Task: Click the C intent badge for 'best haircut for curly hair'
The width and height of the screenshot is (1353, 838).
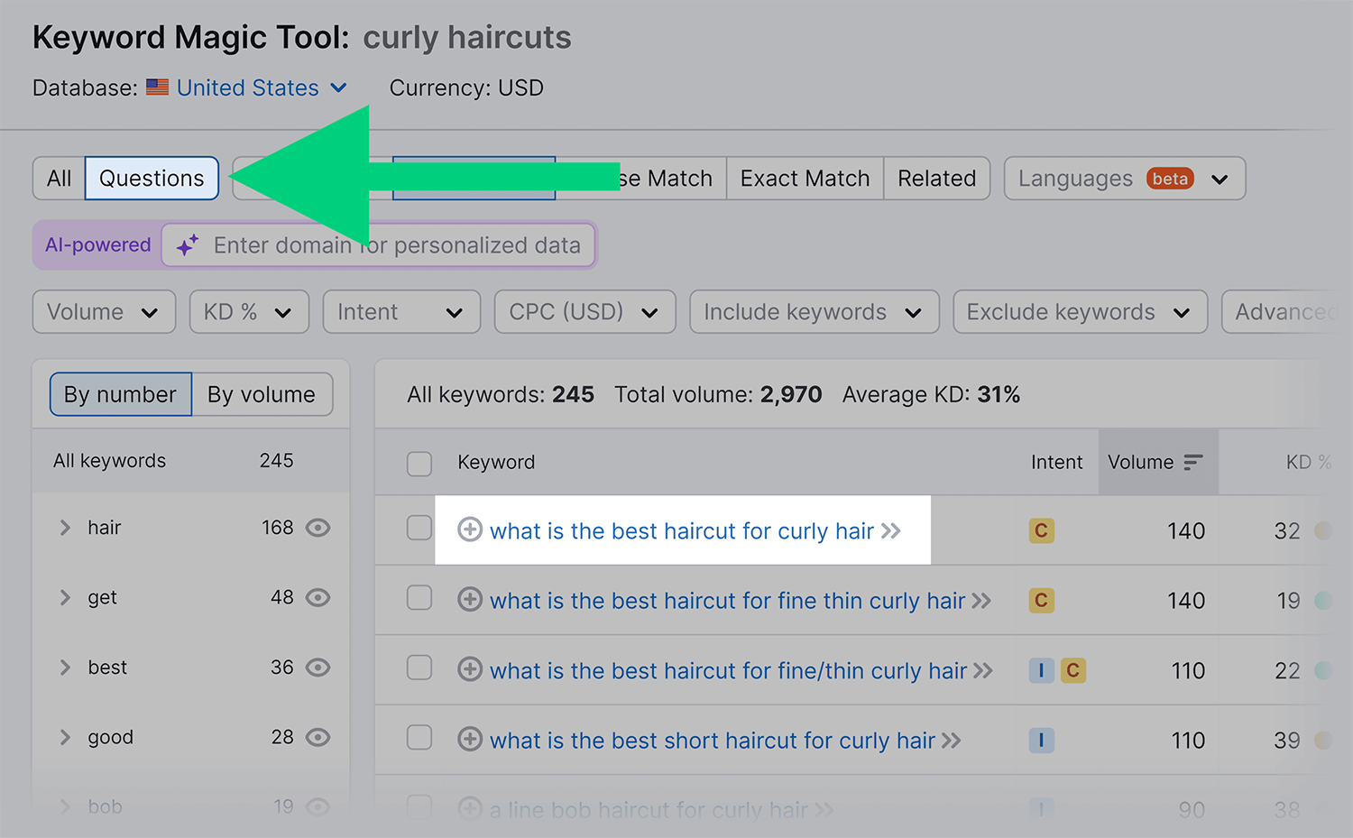Action: click(1041, 530)
